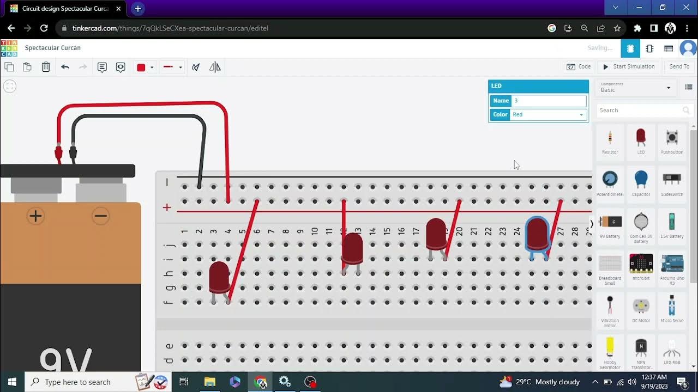
Task: Click zoom to fit icon
Action: (x=10, y=86)
